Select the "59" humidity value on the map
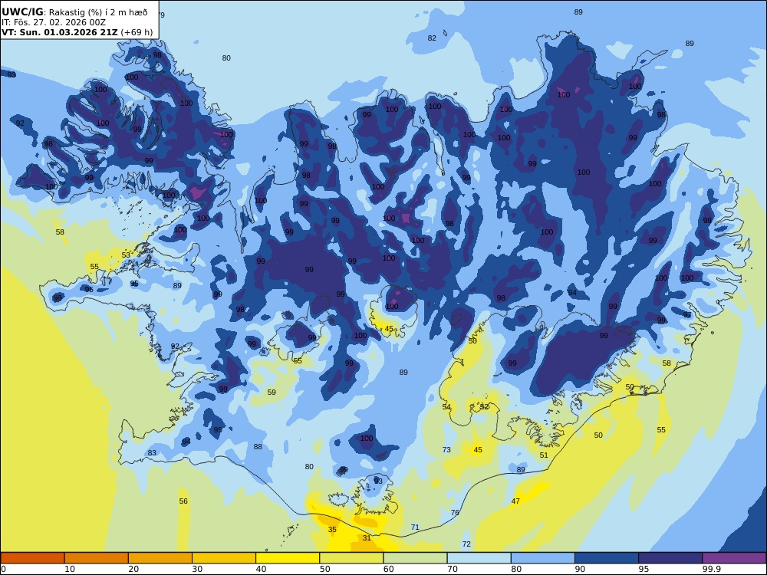 click(x=272, y=392)
